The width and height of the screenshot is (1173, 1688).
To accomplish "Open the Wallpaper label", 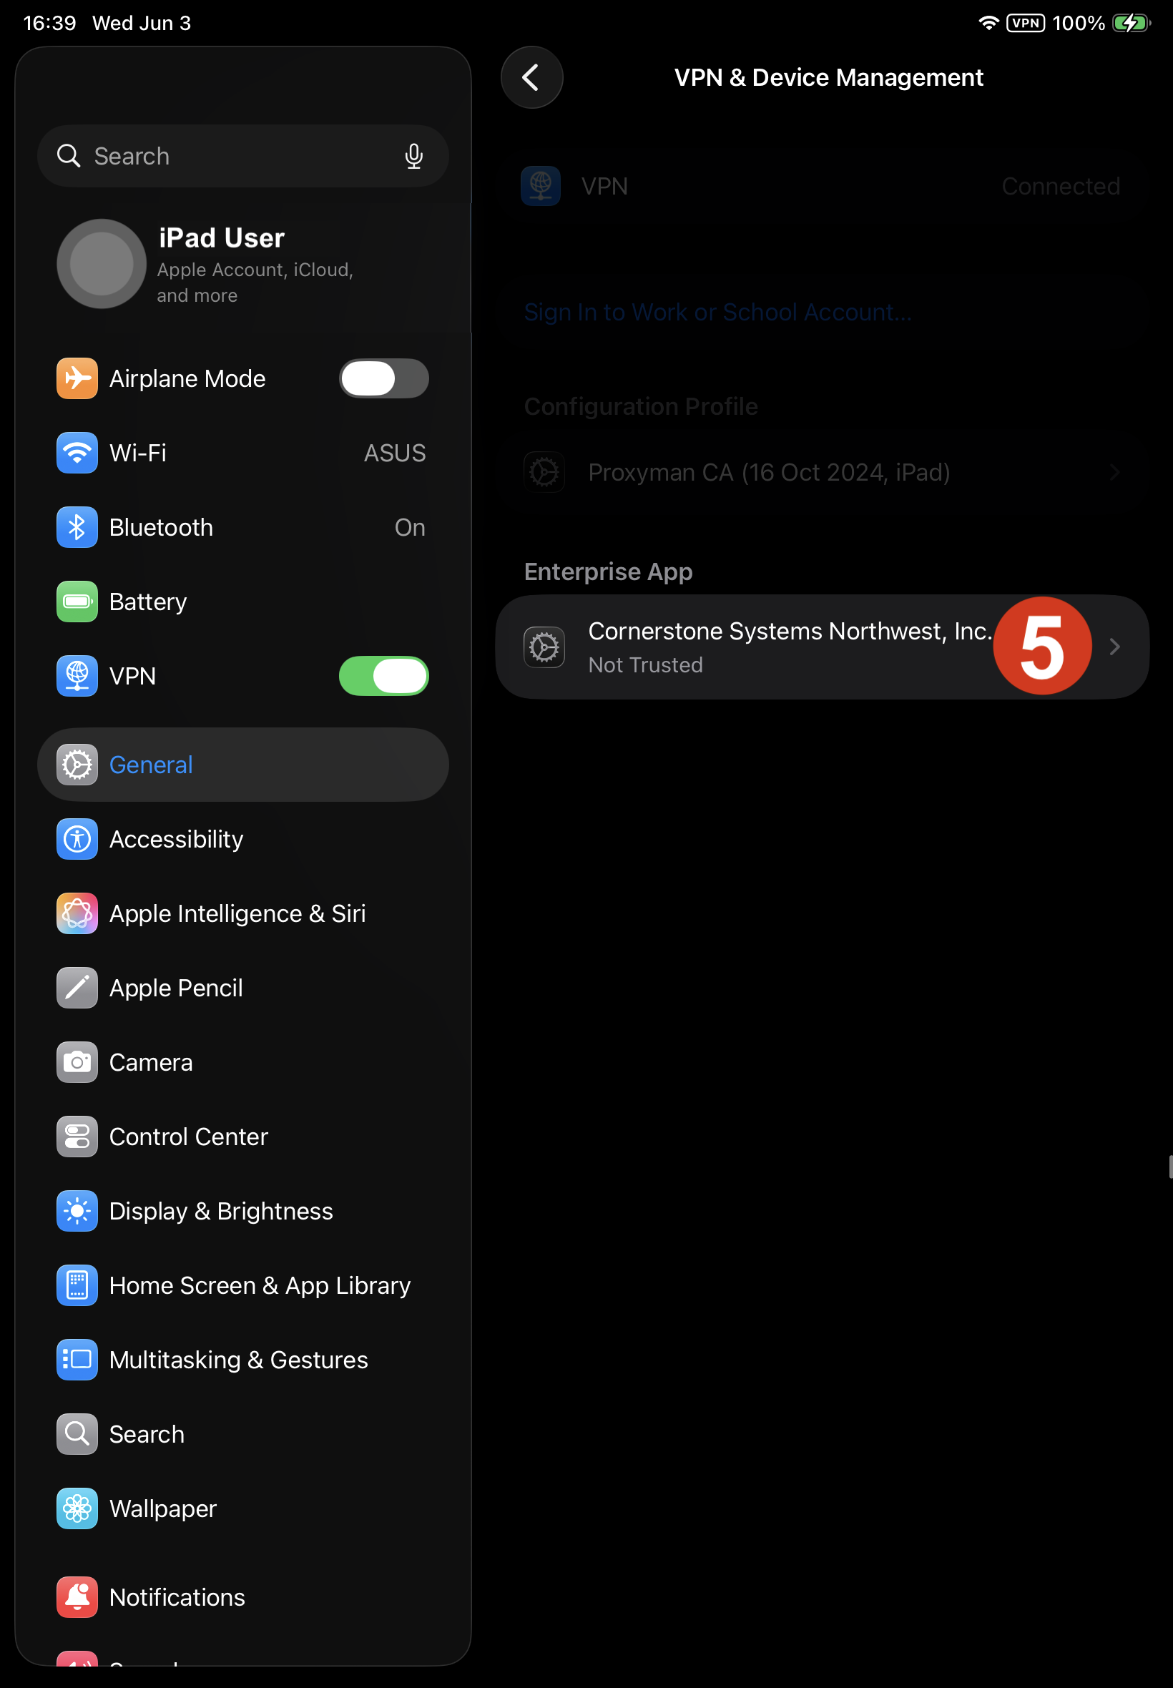I will tap(163, 1509).
